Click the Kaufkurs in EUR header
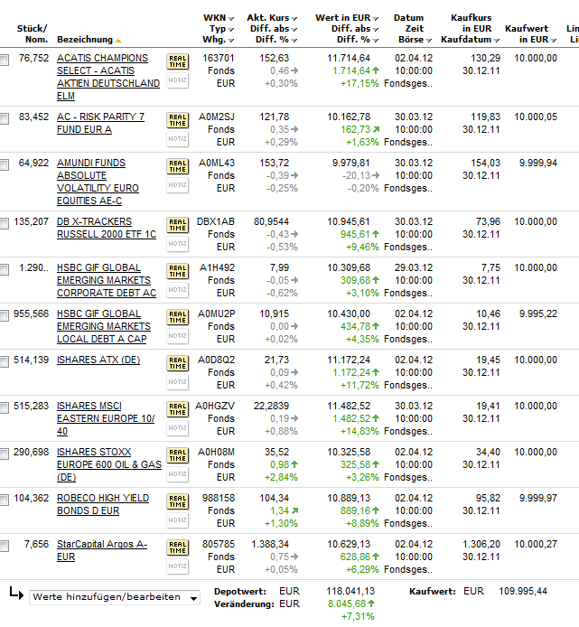Screen dimensions: 579x627 pos(471,23)
